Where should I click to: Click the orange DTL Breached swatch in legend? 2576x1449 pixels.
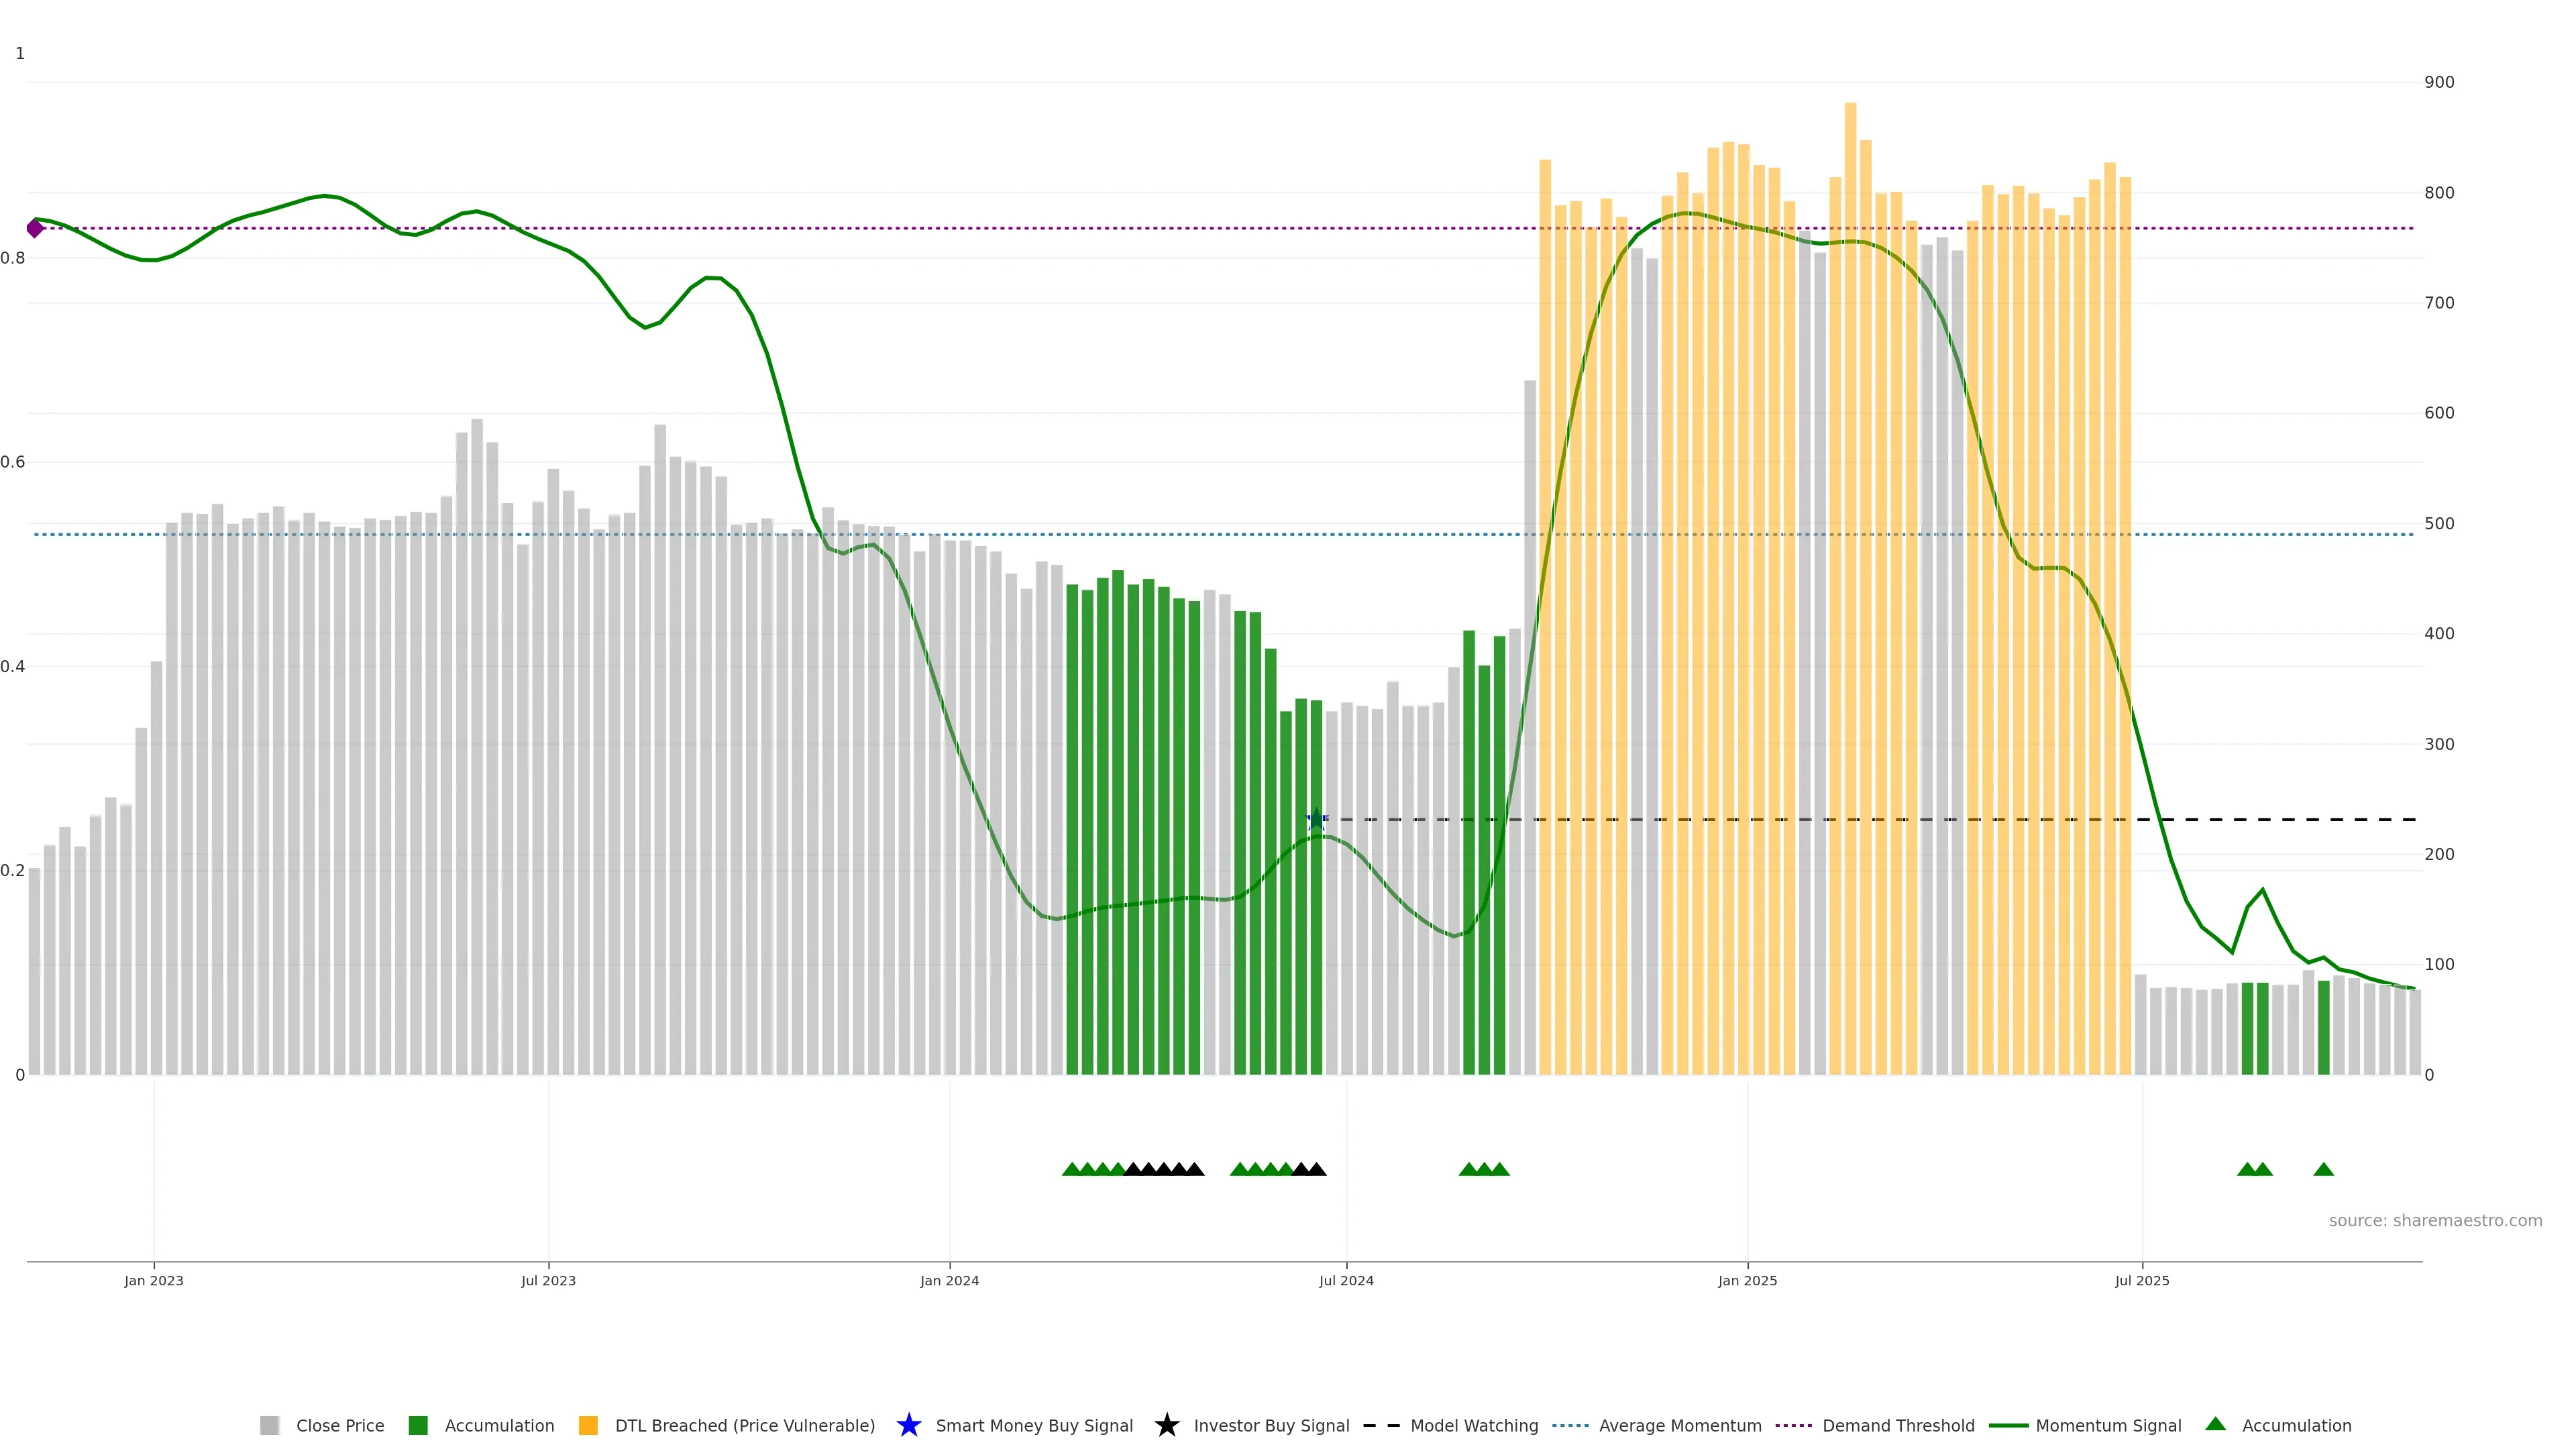click(x=588, y=1425)
